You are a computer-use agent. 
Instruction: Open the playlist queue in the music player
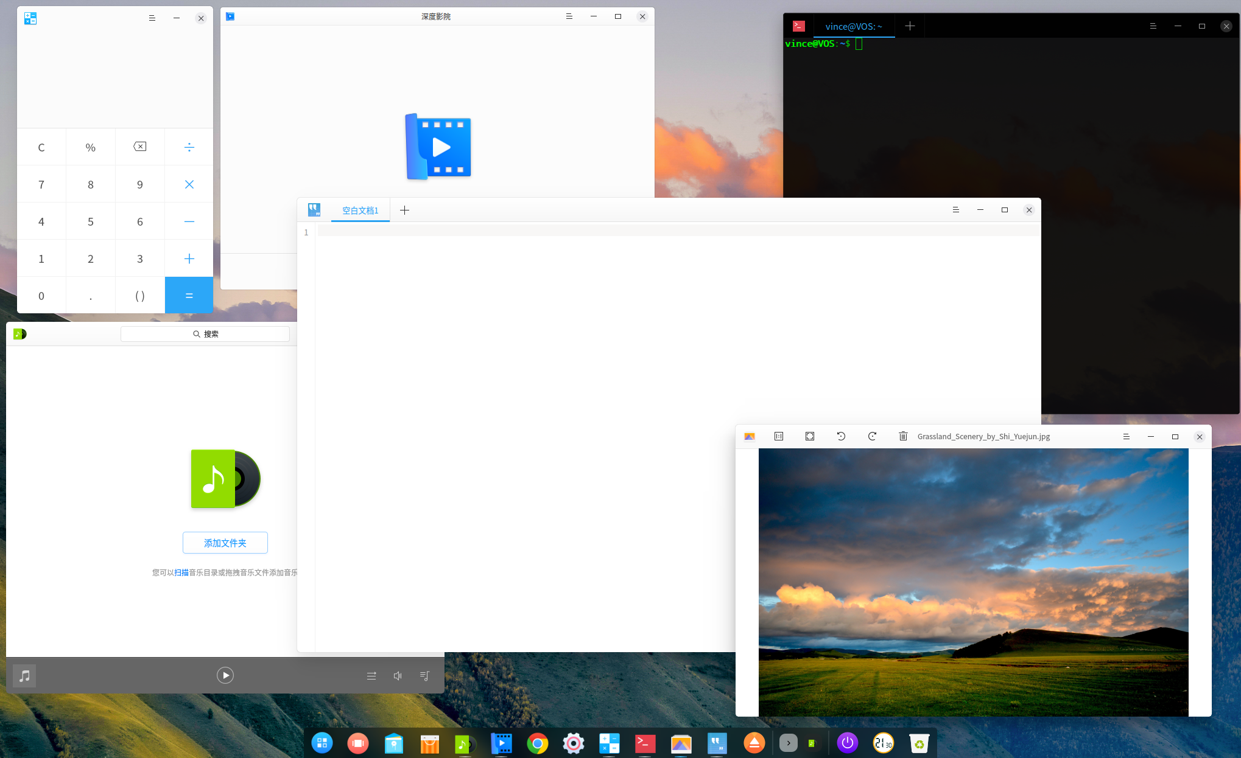[x=425, y=675]
